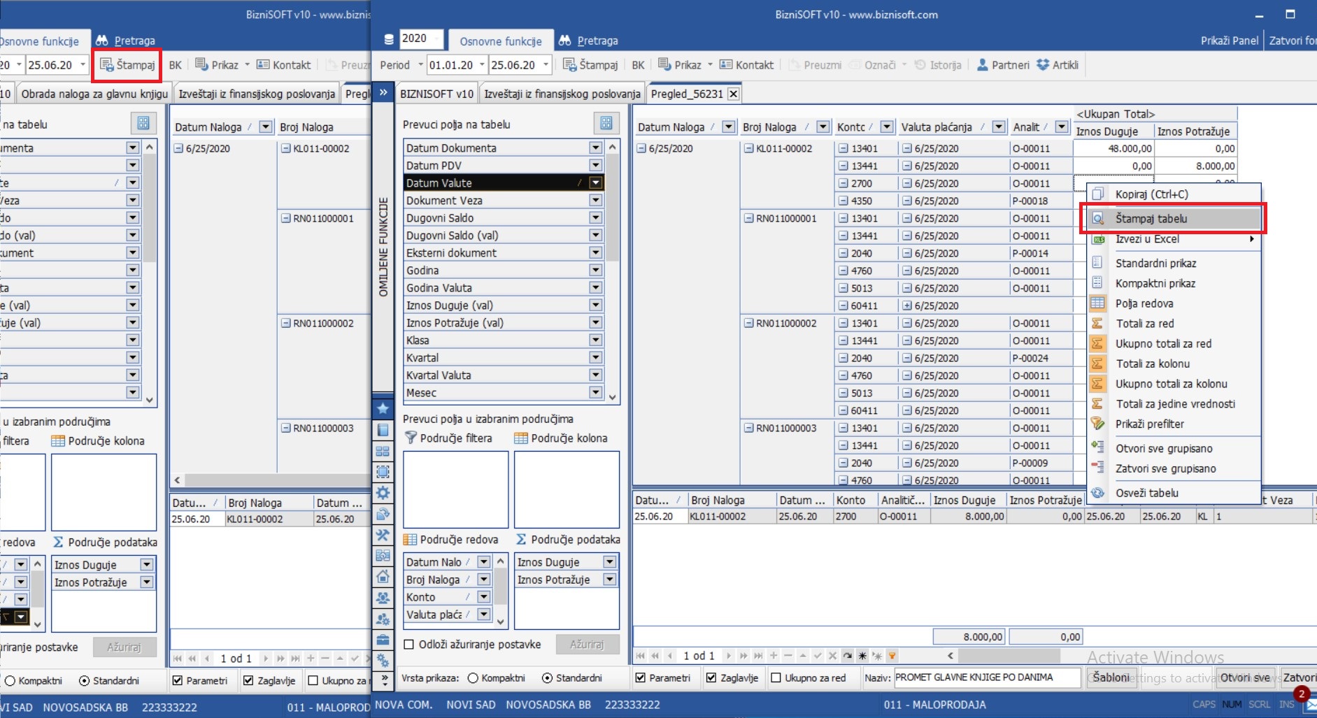This screenshot has width=1317, height=718.
Task: Click Kontakt in the left window toolbar
Action: [283, 65]
